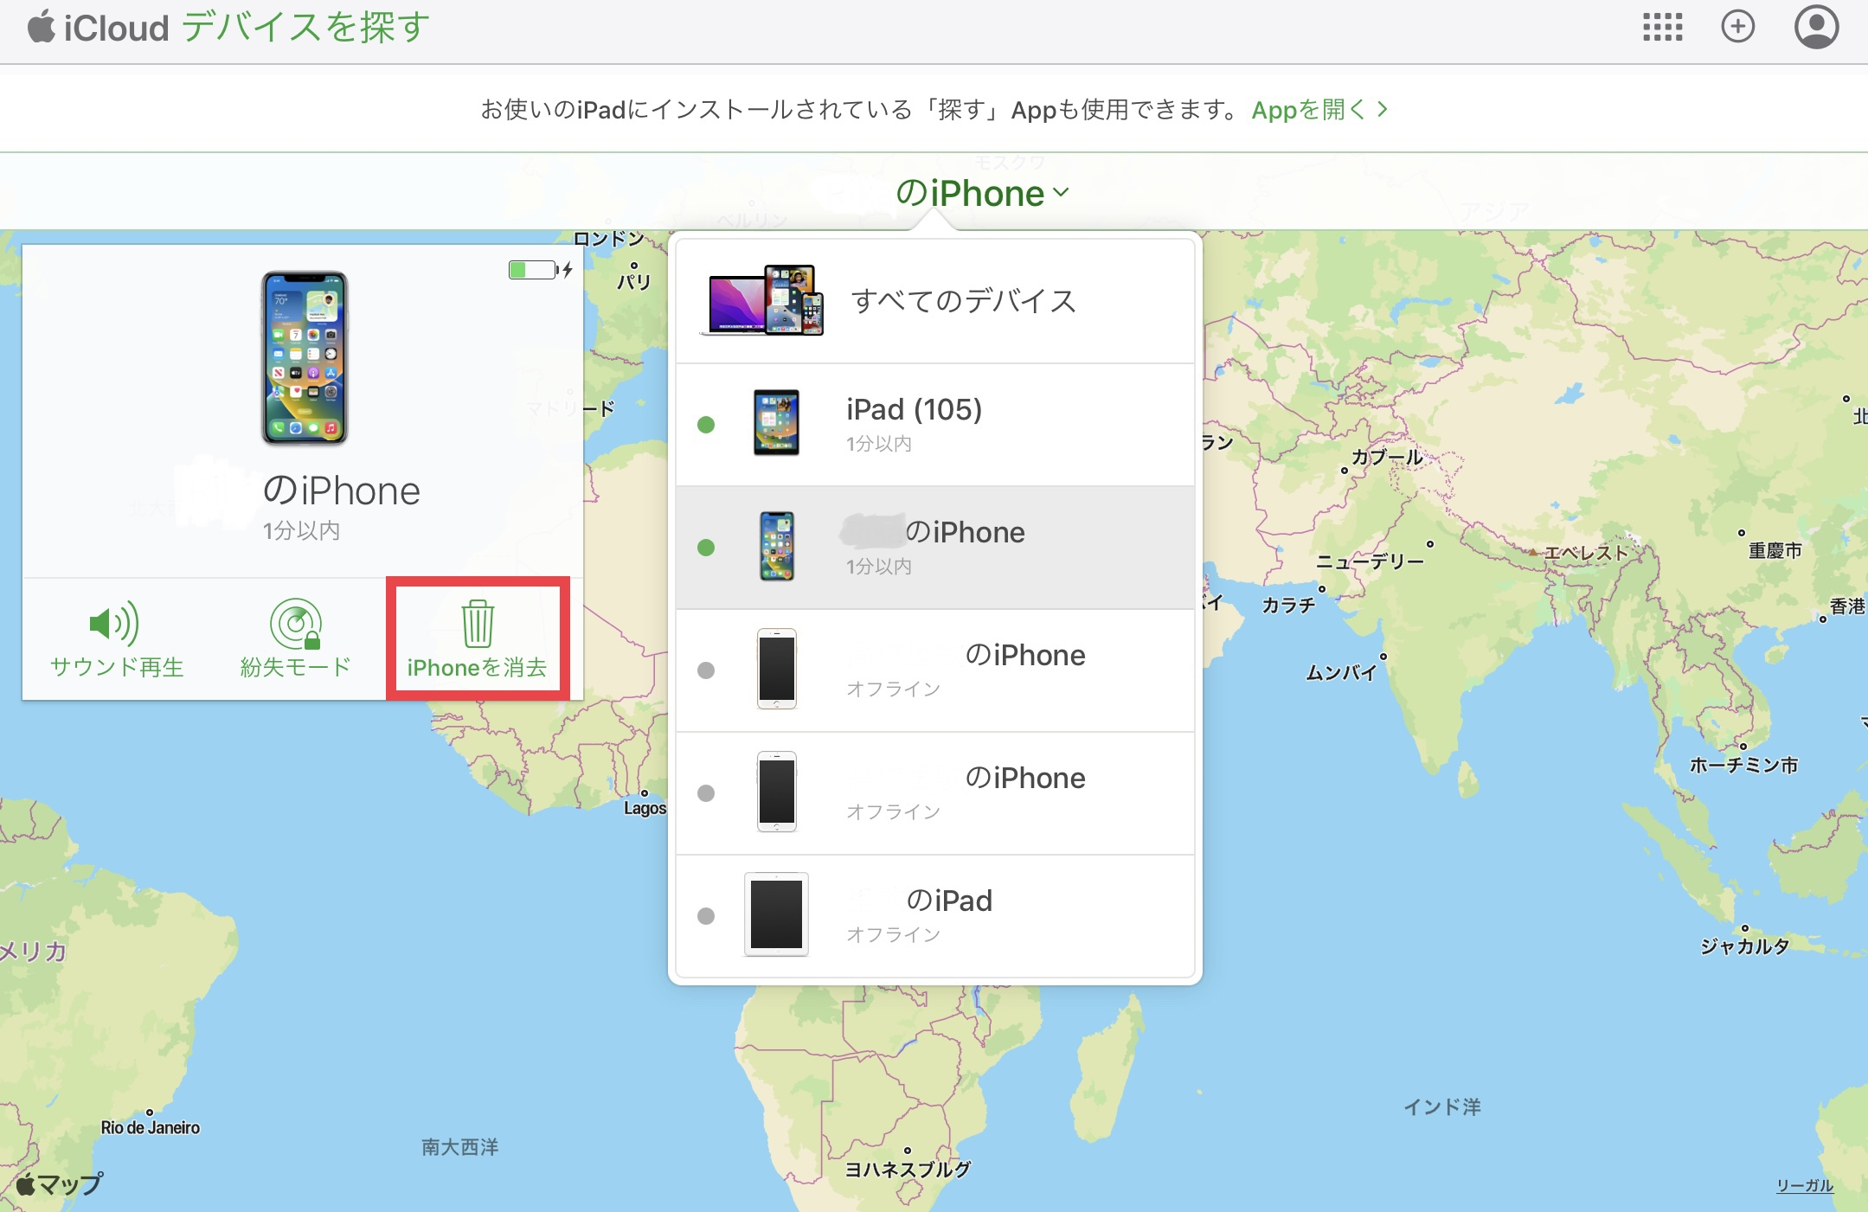Click the chevron beside Appを開く

[x=1383, y=109]
